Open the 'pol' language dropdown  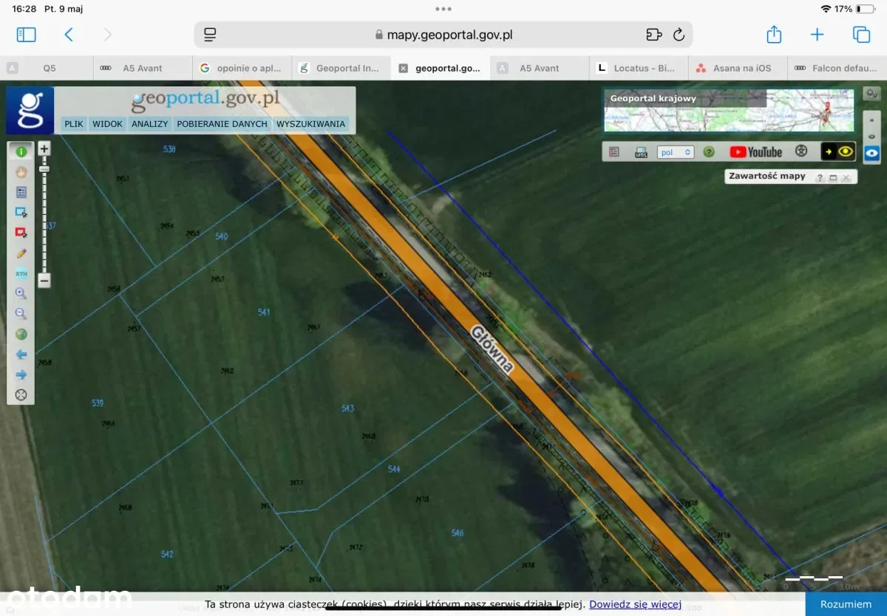(x=676, y=152)
